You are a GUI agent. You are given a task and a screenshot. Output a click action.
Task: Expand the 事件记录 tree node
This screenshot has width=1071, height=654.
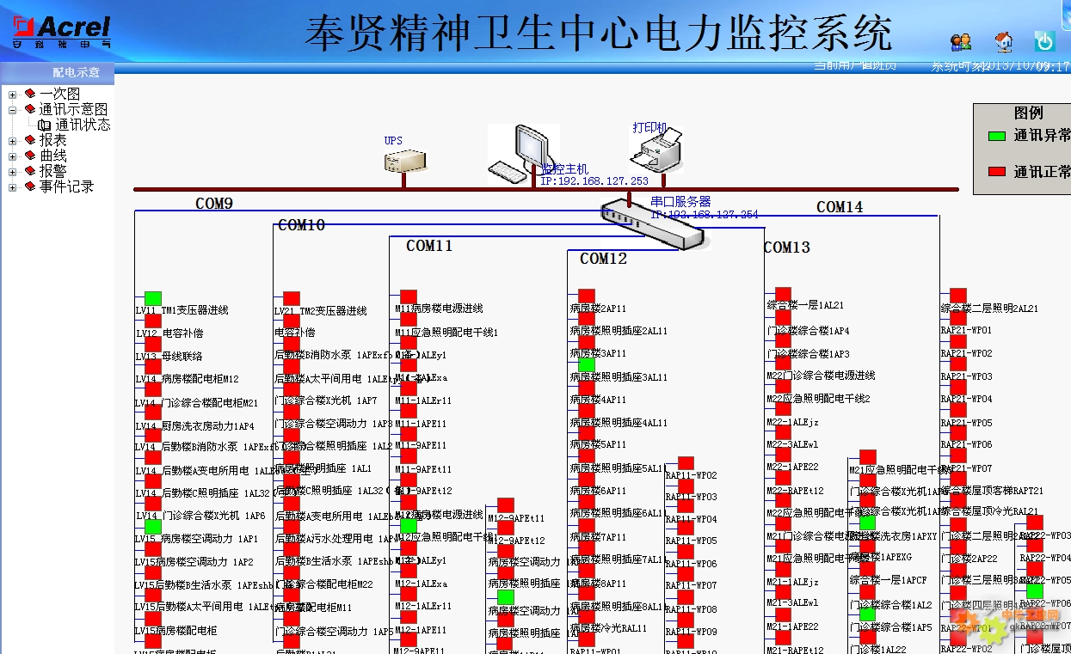13,187
